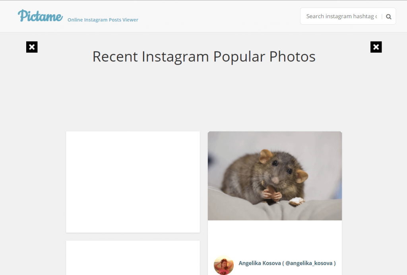Click gray background left of post cards

(33, 181)
